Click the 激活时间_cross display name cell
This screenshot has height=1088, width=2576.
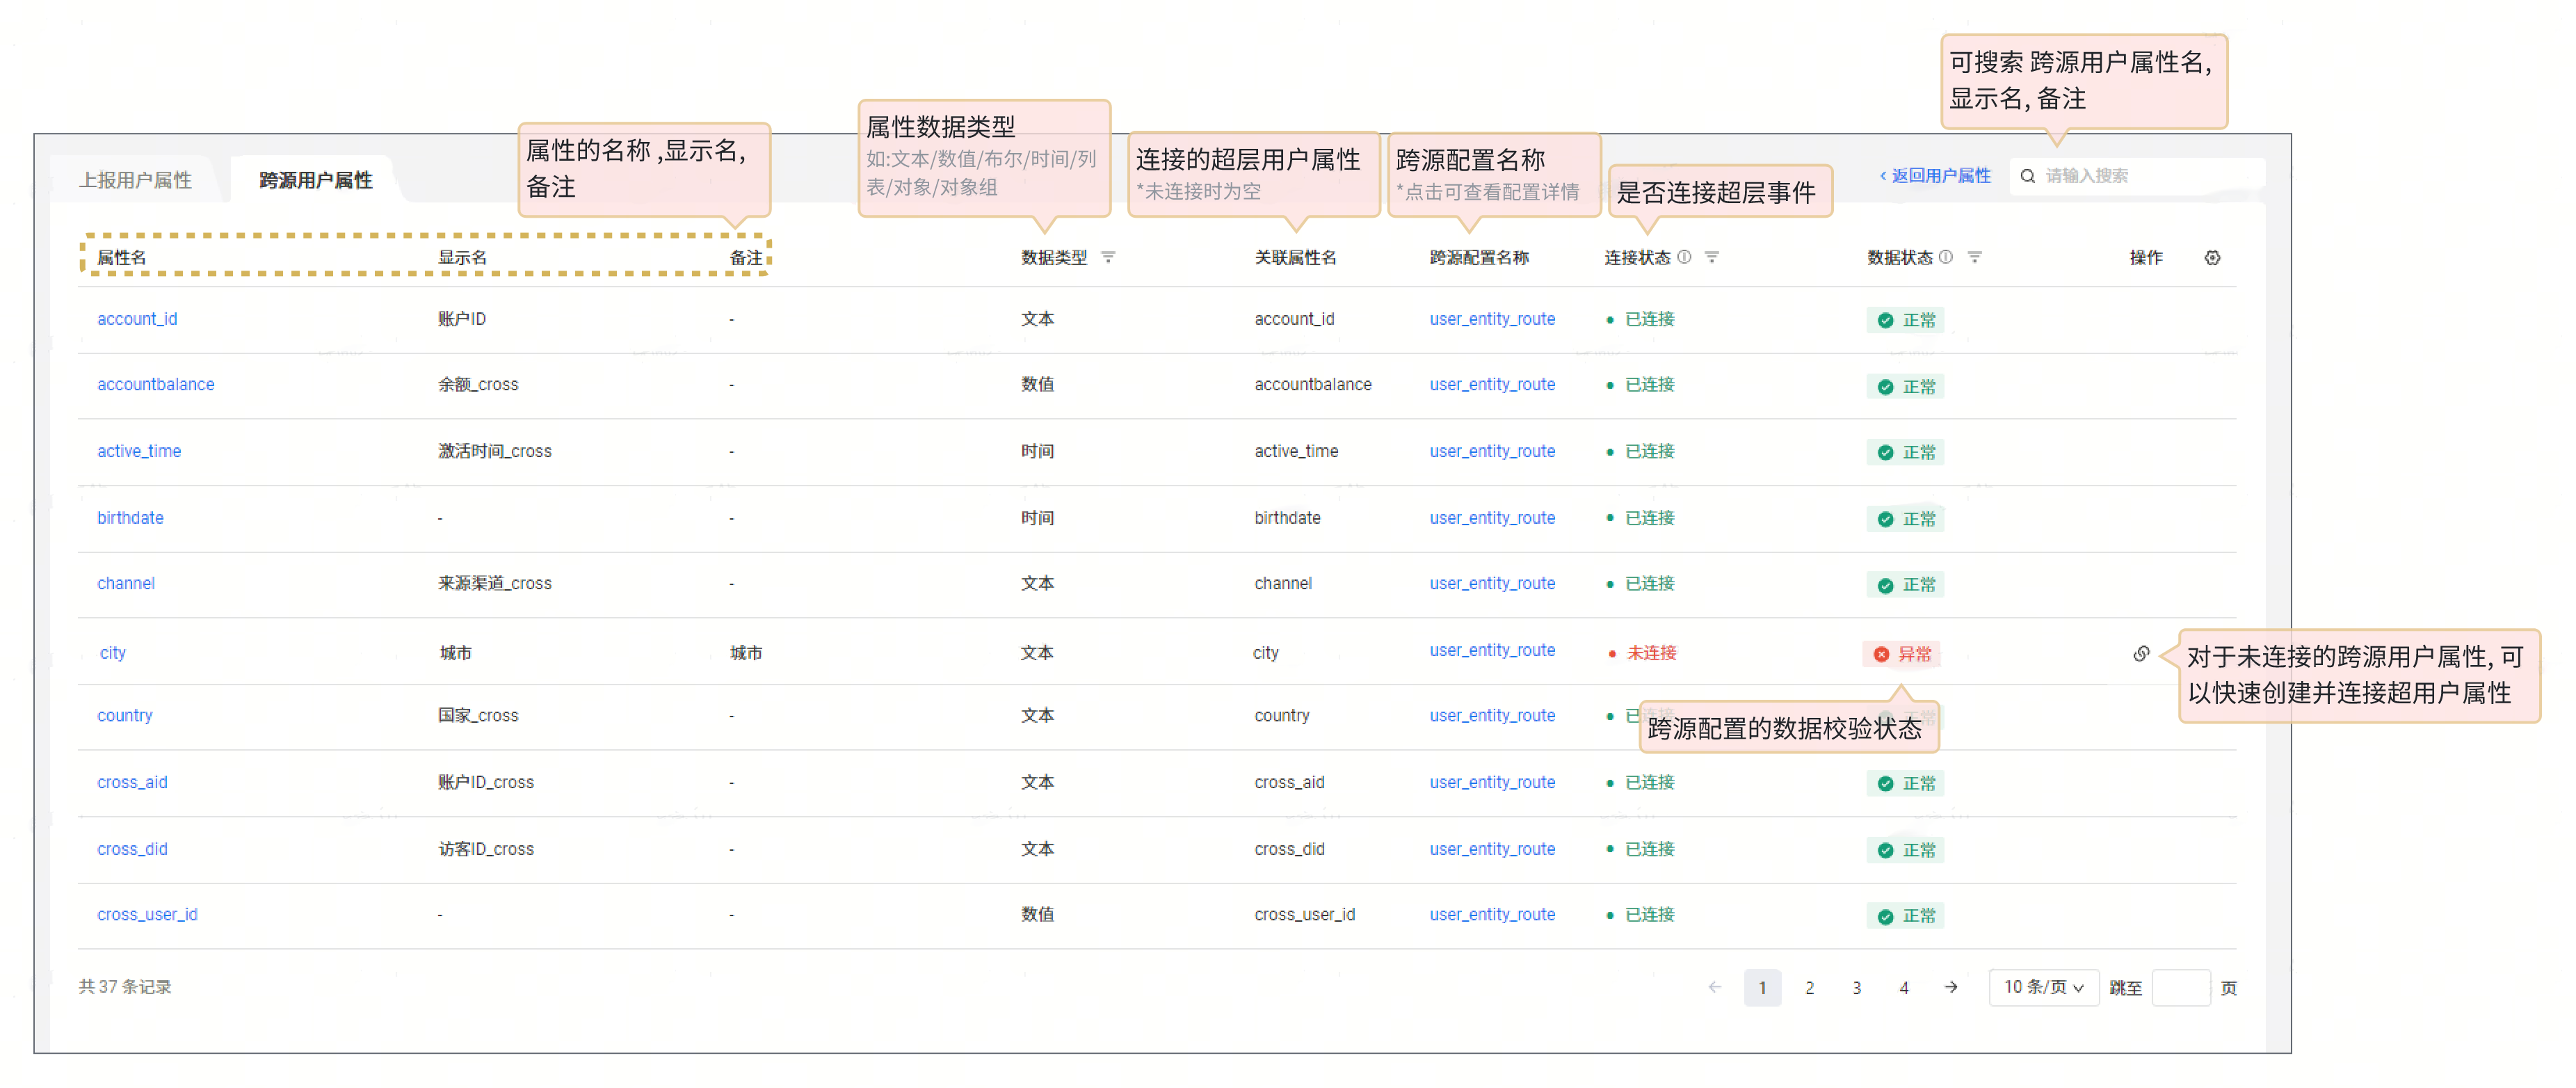[495, 452]
